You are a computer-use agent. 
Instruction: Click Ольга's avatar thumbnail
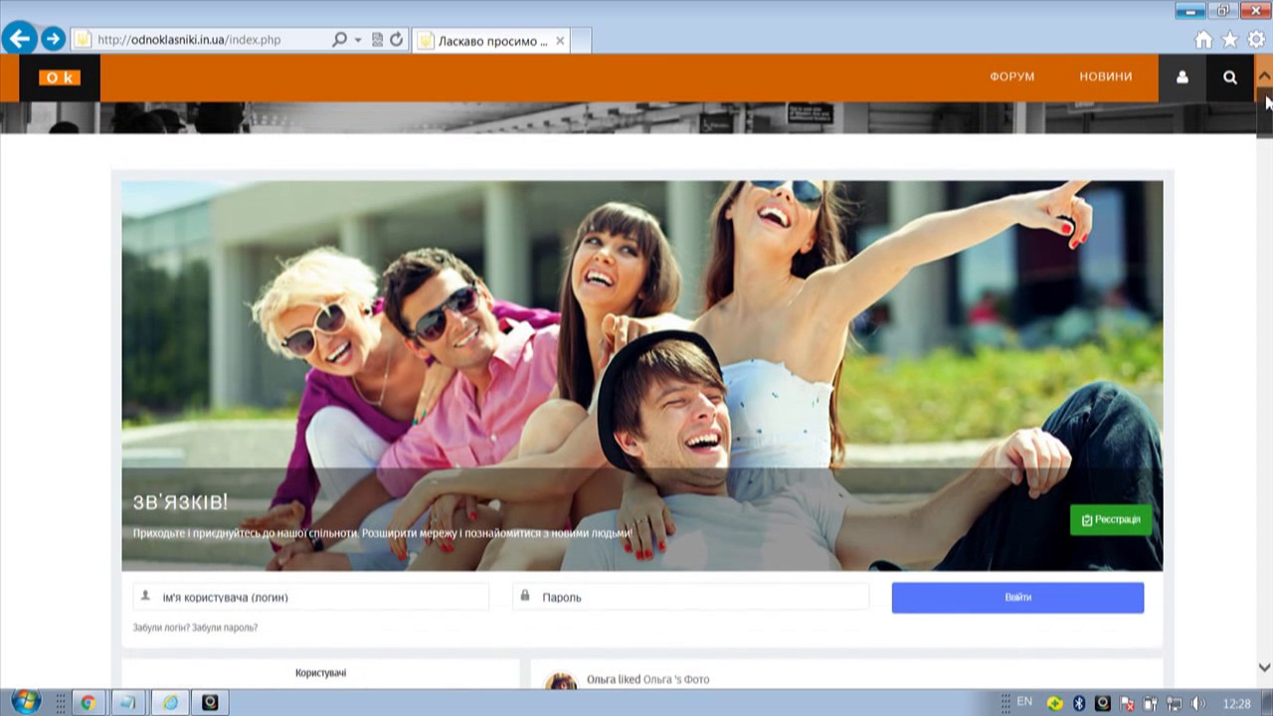point(561,679)
